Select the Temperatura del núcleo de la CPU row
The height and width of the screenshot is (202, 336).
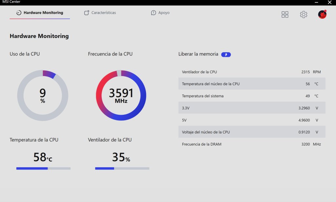pyautogui.click(x=252, y=84)
